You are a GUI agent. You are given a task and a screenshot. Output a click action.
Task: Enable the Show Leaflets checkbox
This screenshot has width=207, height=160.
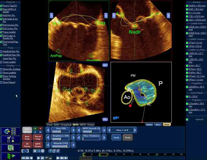click(x=1, y=73)
